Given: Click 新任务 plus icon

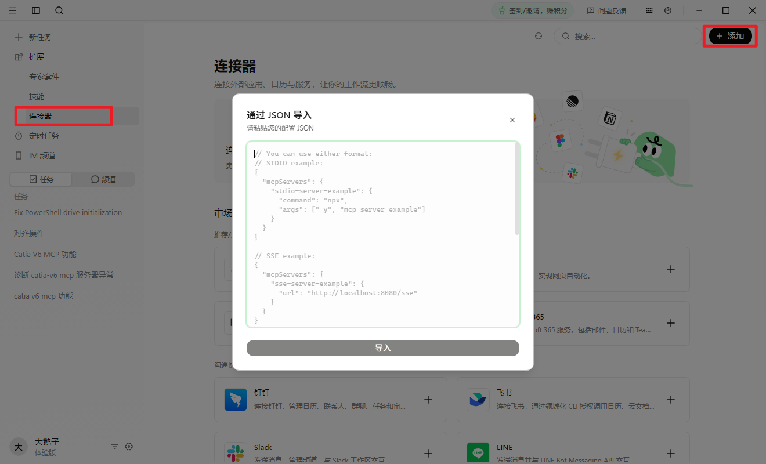Looking at the screenshot, I should point(19,37).
